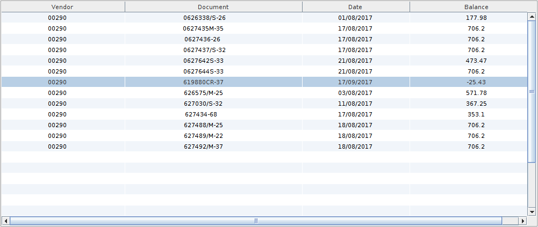Image resolution: width=538 pixels, height=227 pixels.
Task: Click the horizontal scrollbar left arrow
Action: click(5, 221)
